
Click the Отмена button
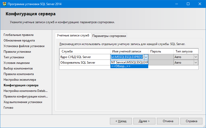168,121
